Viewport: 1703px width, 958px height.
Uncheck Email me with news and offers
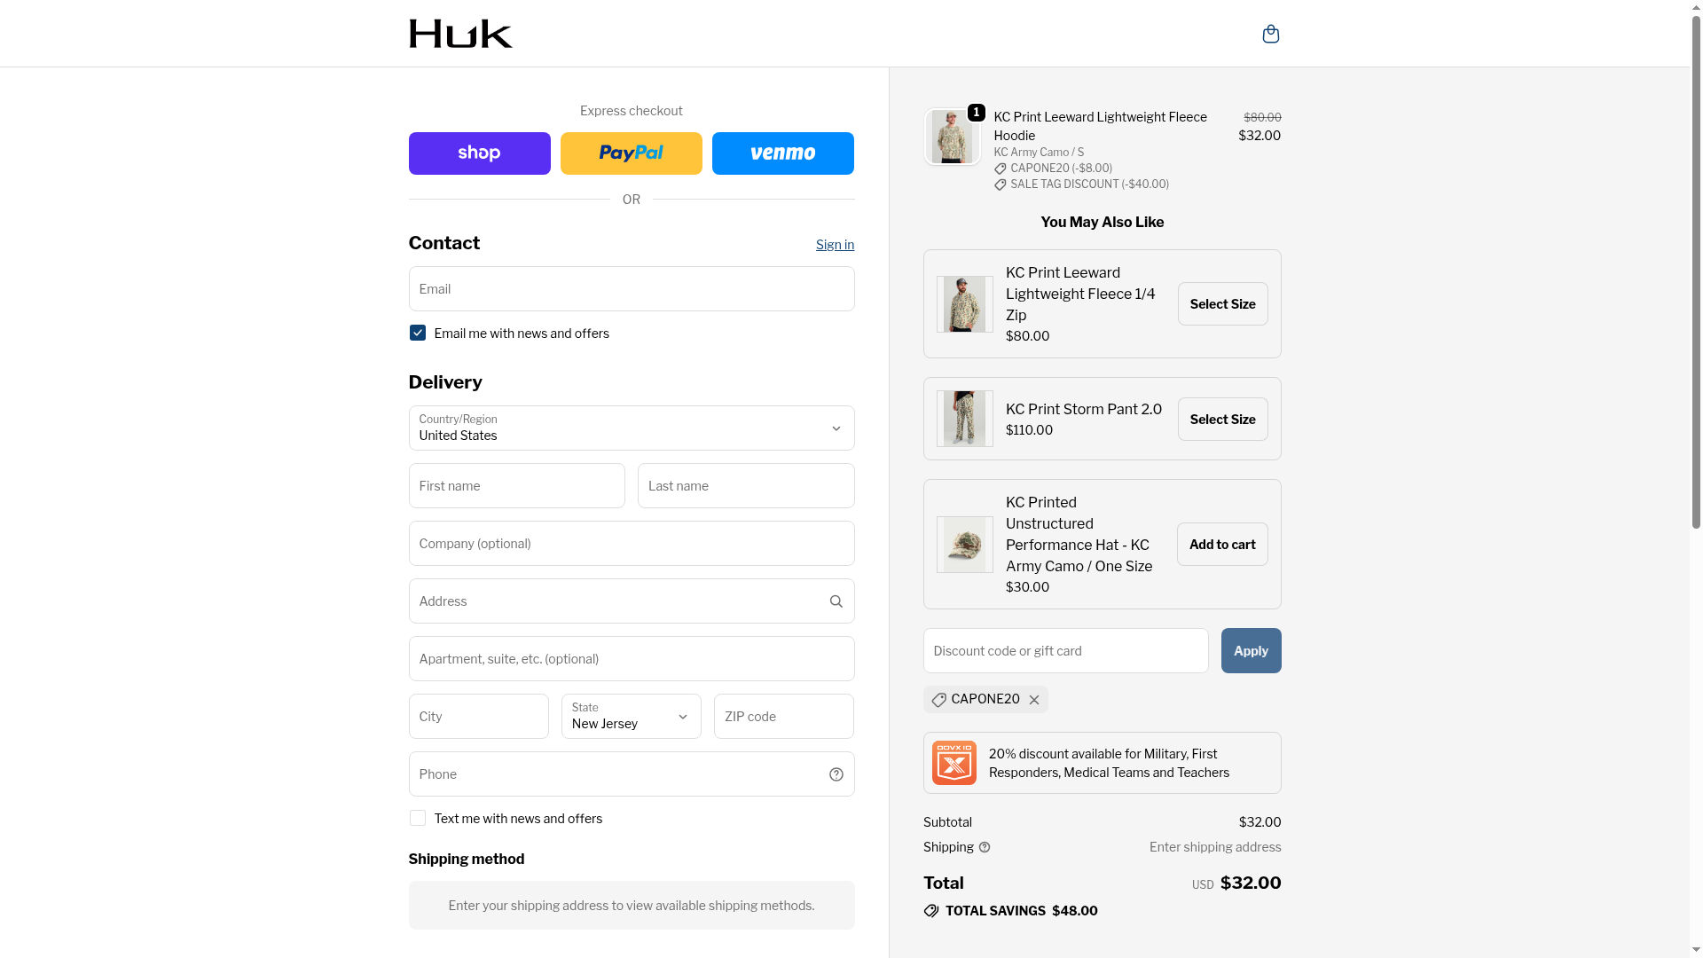pos(418,333)
